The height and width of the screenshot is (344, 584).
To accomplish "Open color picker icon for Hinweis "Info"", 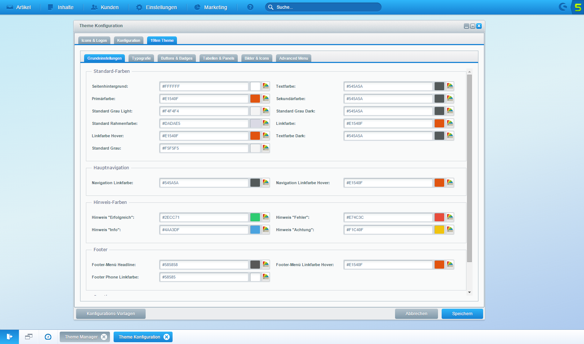I will coord(266,230).
